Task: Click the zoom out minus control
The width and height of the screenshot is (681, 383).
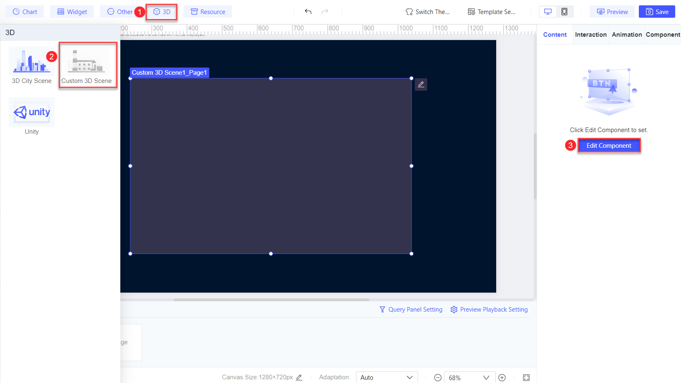Action: [x=437, y=377]
